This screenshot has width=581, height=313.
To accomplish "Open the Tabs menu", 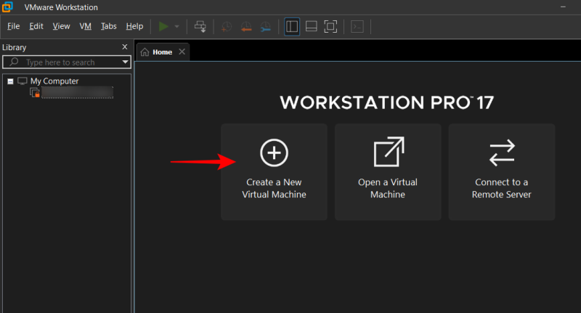I will point(108,26).
